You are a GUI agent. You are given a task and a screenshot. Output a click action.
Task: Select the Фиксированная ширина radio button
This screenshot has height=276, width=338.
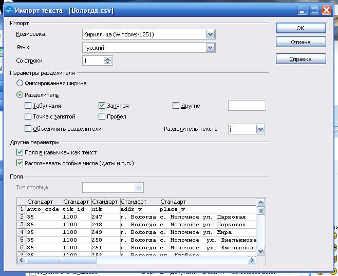tap(20, 83)
